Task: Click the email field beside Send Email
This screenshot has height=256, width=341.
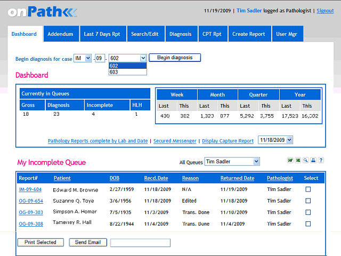Action: (140, 243)
